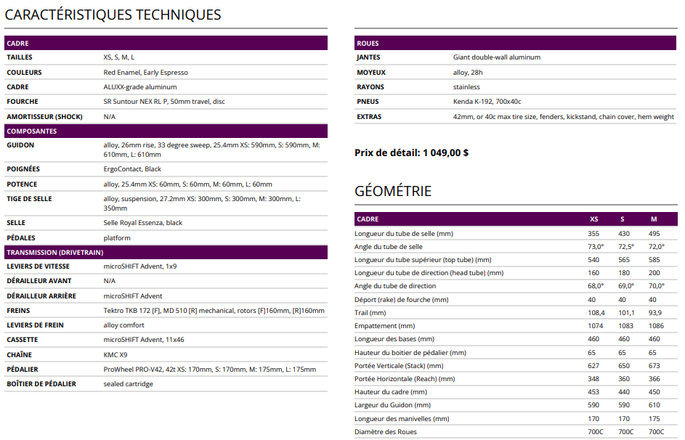Click the purple ROUES header bar
This screenshot has height=440, width=685.
[x=516, y=44]
